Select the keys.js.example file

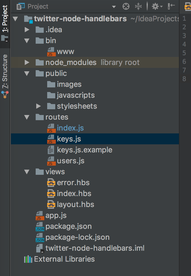coord(85,150)
